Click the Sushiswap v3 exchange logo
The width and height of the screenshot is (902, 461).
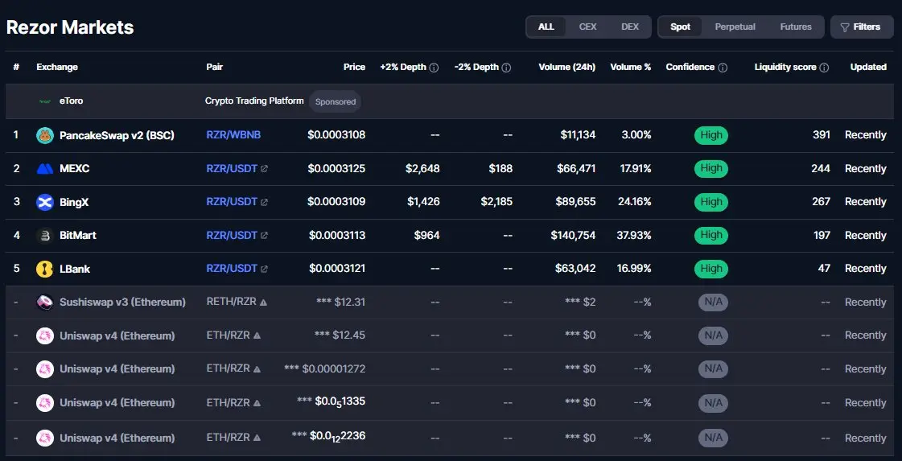45,303
